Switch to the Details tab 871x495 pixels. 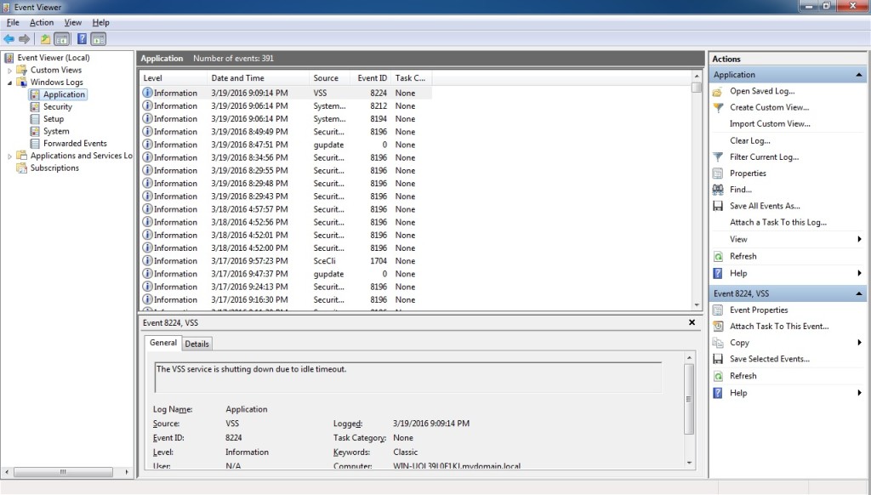197,344
